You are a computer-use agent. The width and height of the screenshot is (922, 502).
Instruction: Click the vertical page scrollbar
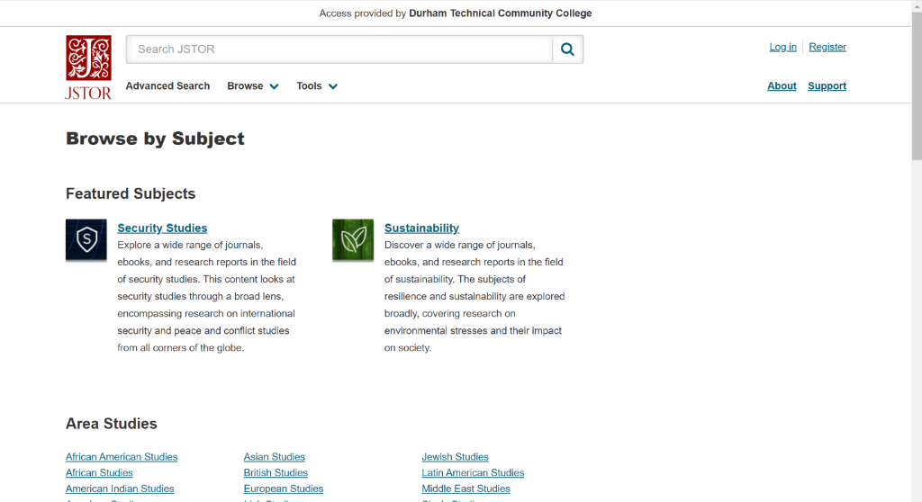click(x=916, y=270)
